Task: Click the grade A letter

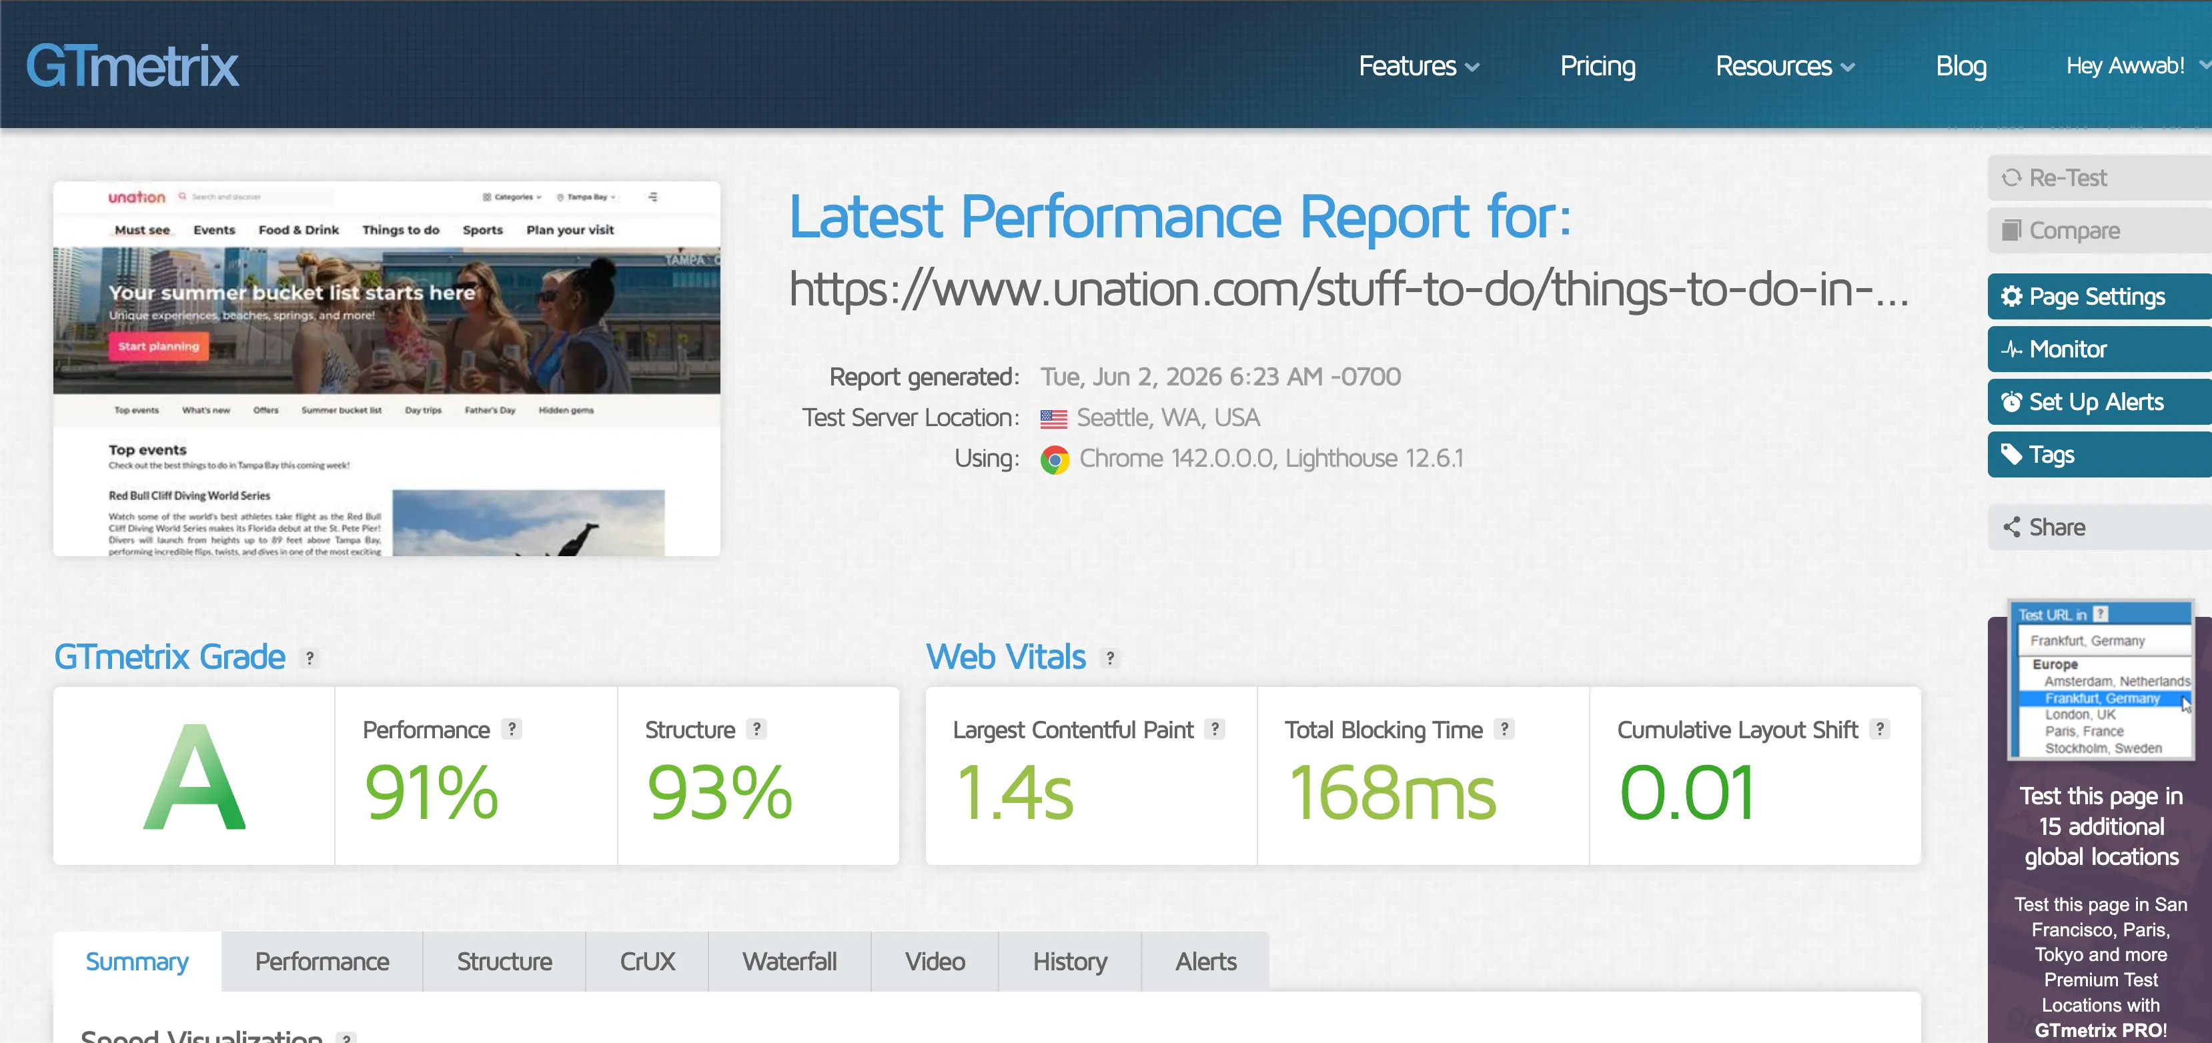Action: (194, 777)
